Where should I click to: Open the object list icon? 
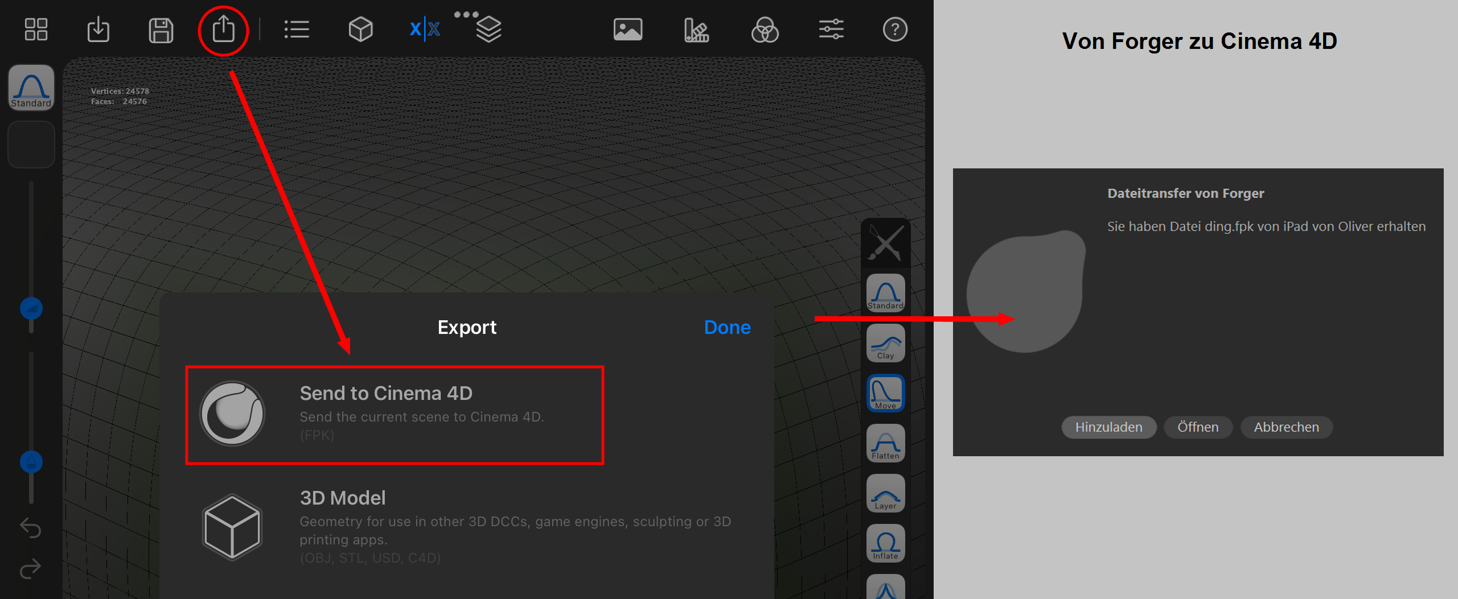[x=297, y=30]
